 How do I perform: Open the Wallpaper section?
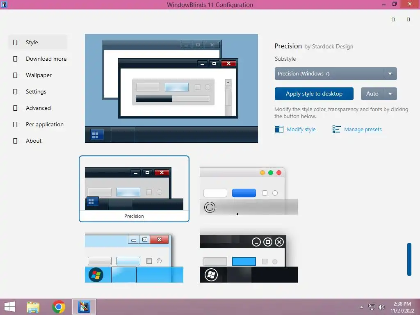click(39, 75)
